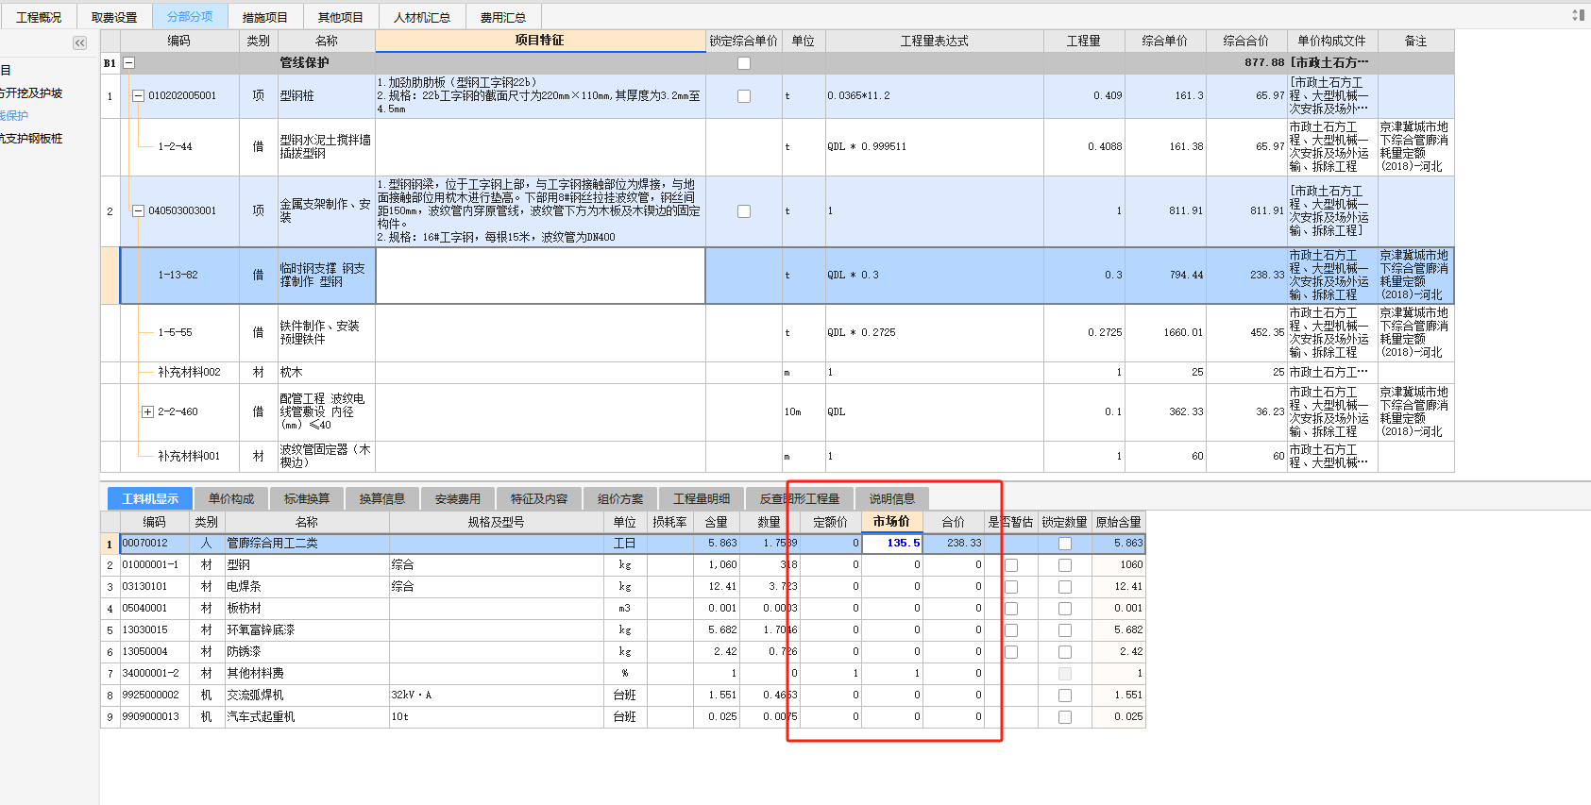Select the 换算信息 tab
Screen dimensions: 1591x805
pos(382,498)
